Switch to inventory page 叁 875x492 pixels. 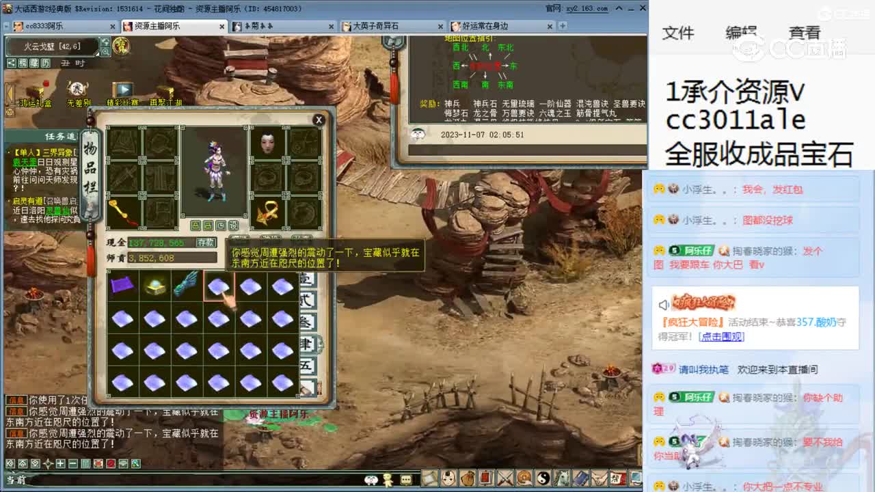(307, 321)
